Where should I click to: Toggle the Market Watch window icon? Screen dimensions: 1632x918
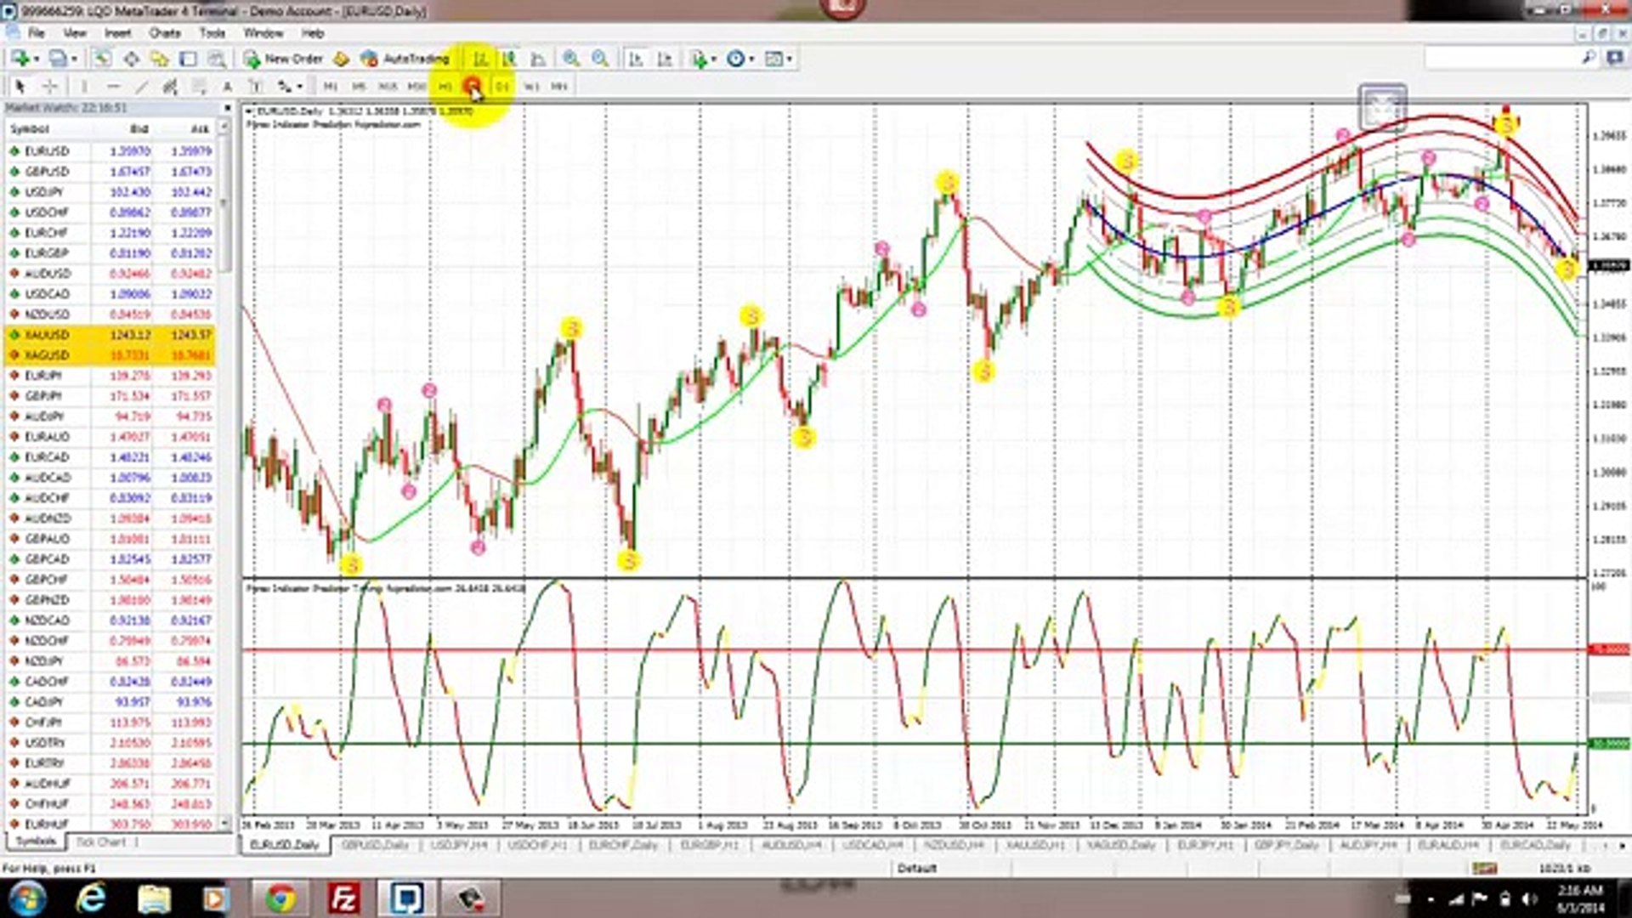pyautogui.click(x=102, y=59)
